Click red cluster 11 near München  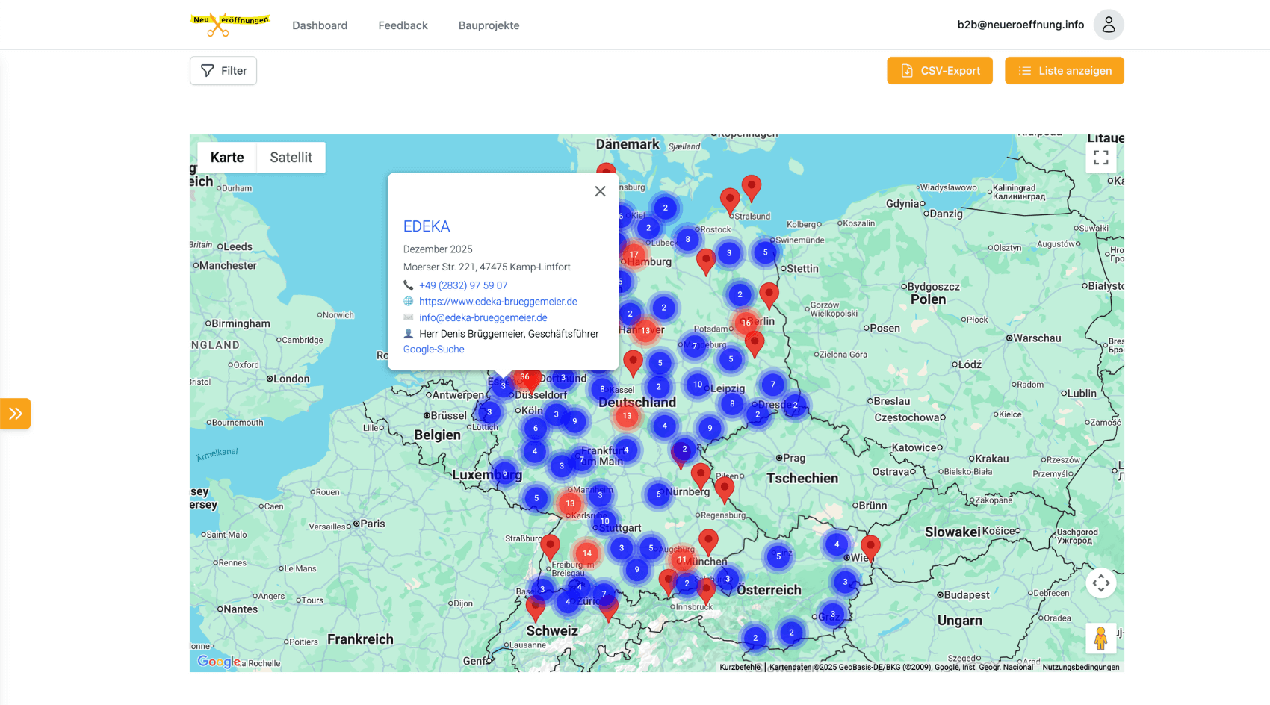click(x=681, y=559)
